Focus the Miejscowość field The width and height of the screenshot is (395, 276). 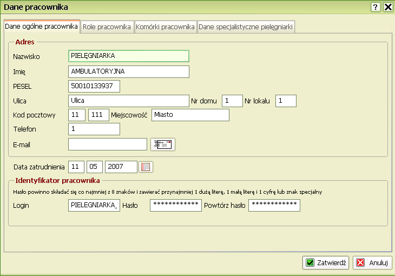[x=190, y=115]
